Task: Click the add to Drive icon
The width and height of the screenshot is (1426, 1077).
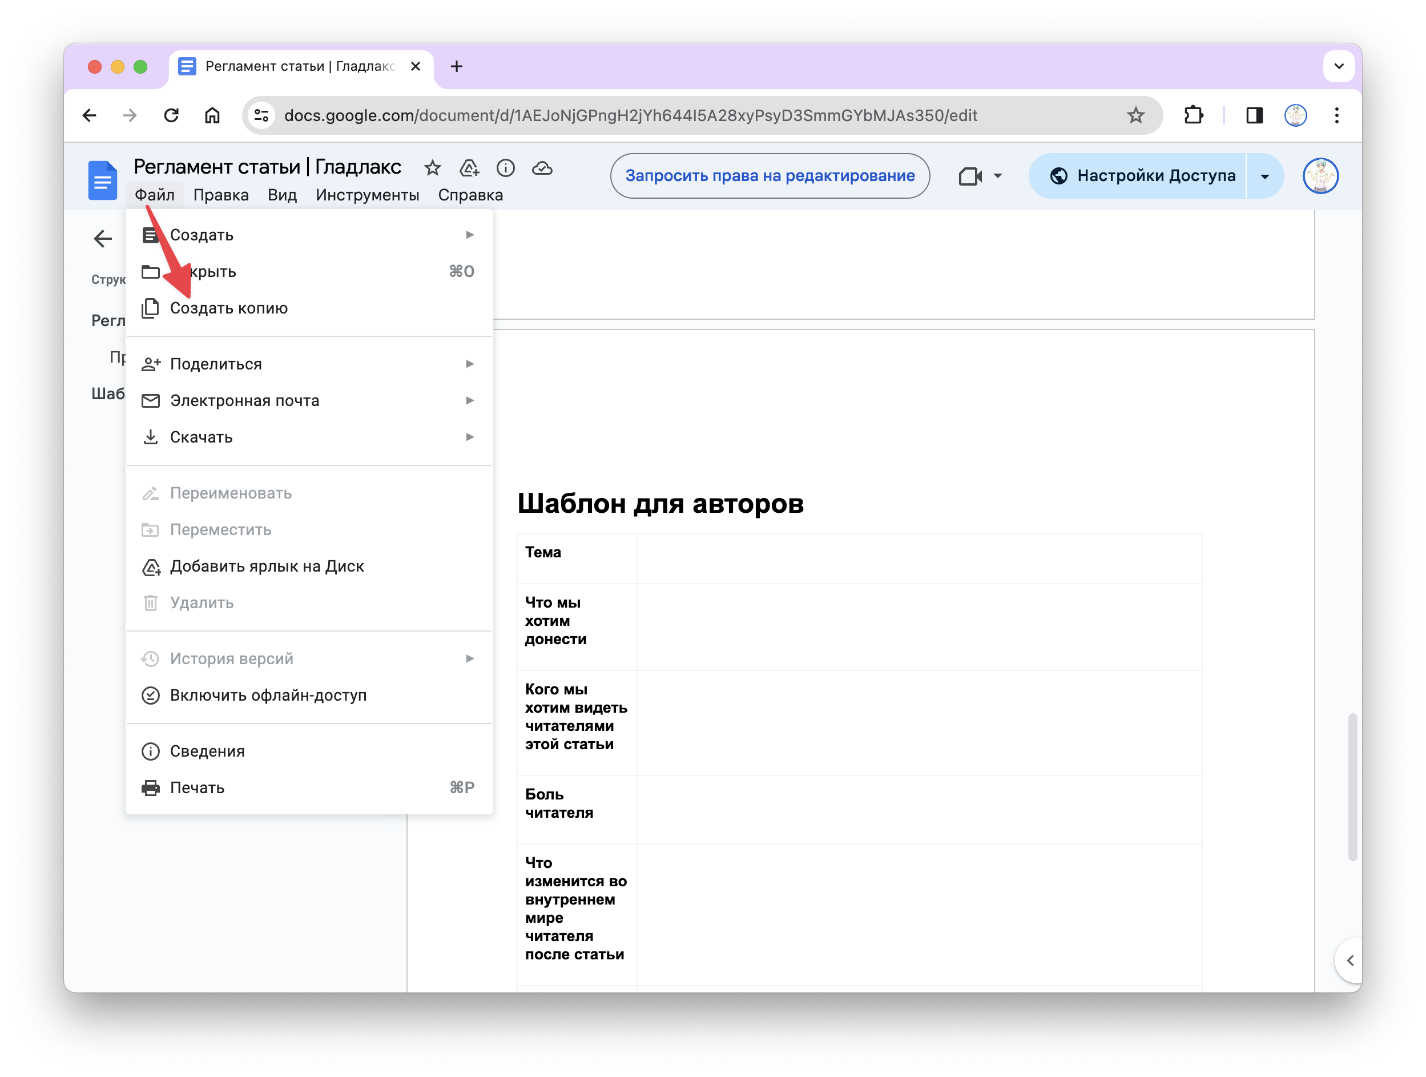Action: tap(469, 168)
